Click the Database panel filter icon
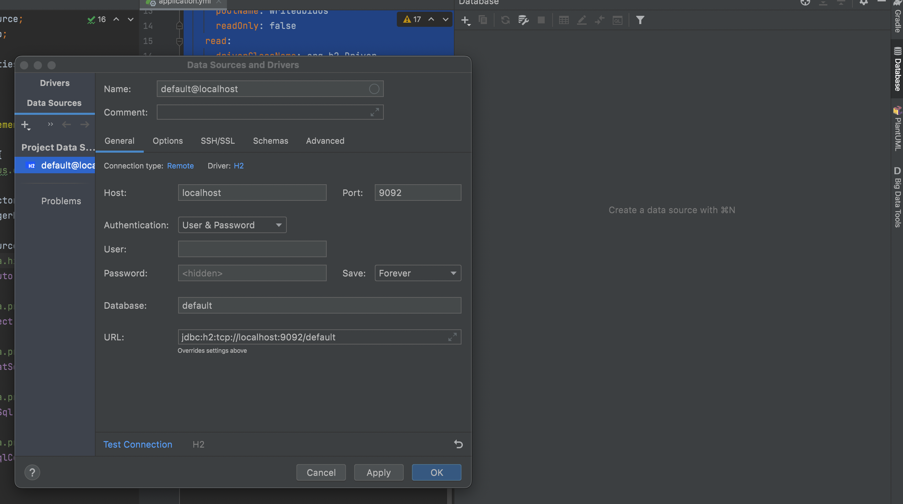 [640, 20]
